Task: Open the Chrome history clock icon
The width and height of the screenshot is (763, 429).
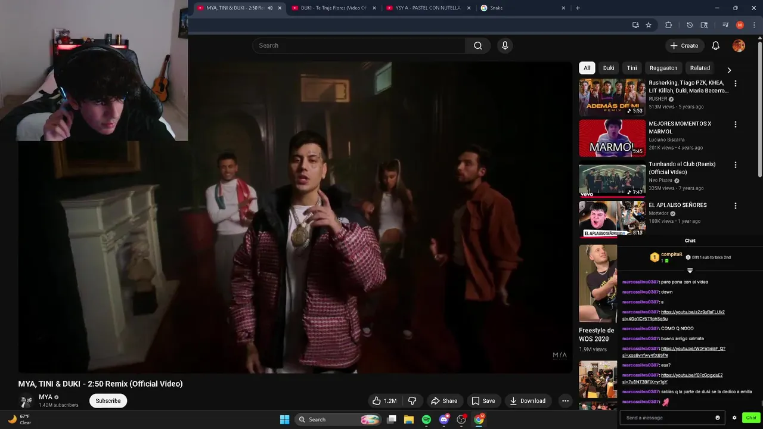Action: [690, 25]
